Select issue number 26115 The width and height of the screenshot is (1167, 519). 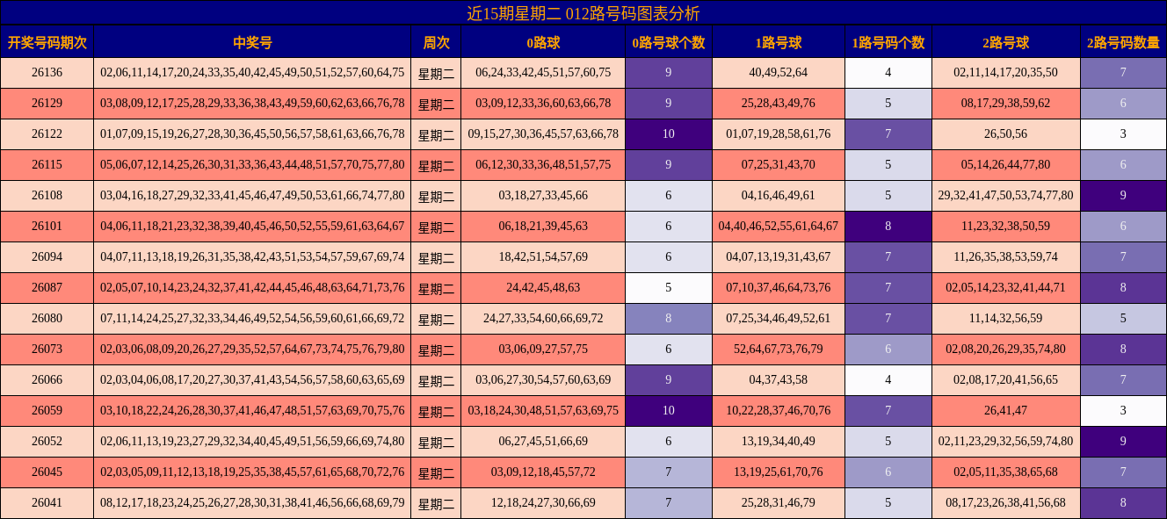click(x=47, y=165)
